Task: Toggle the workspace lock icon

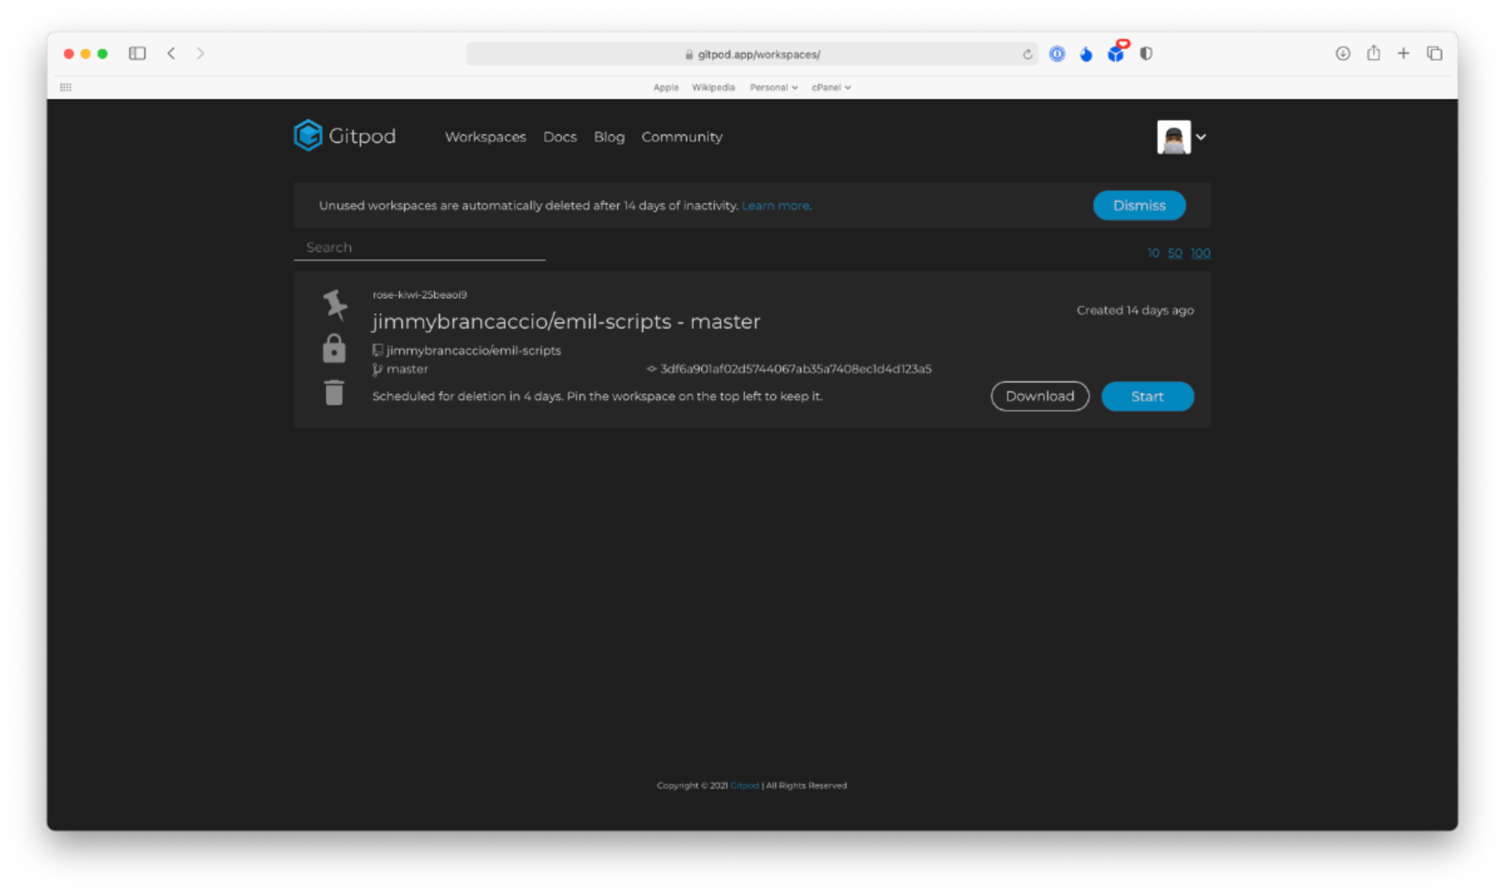Action: pyautogui.click(x=334, y=349)
